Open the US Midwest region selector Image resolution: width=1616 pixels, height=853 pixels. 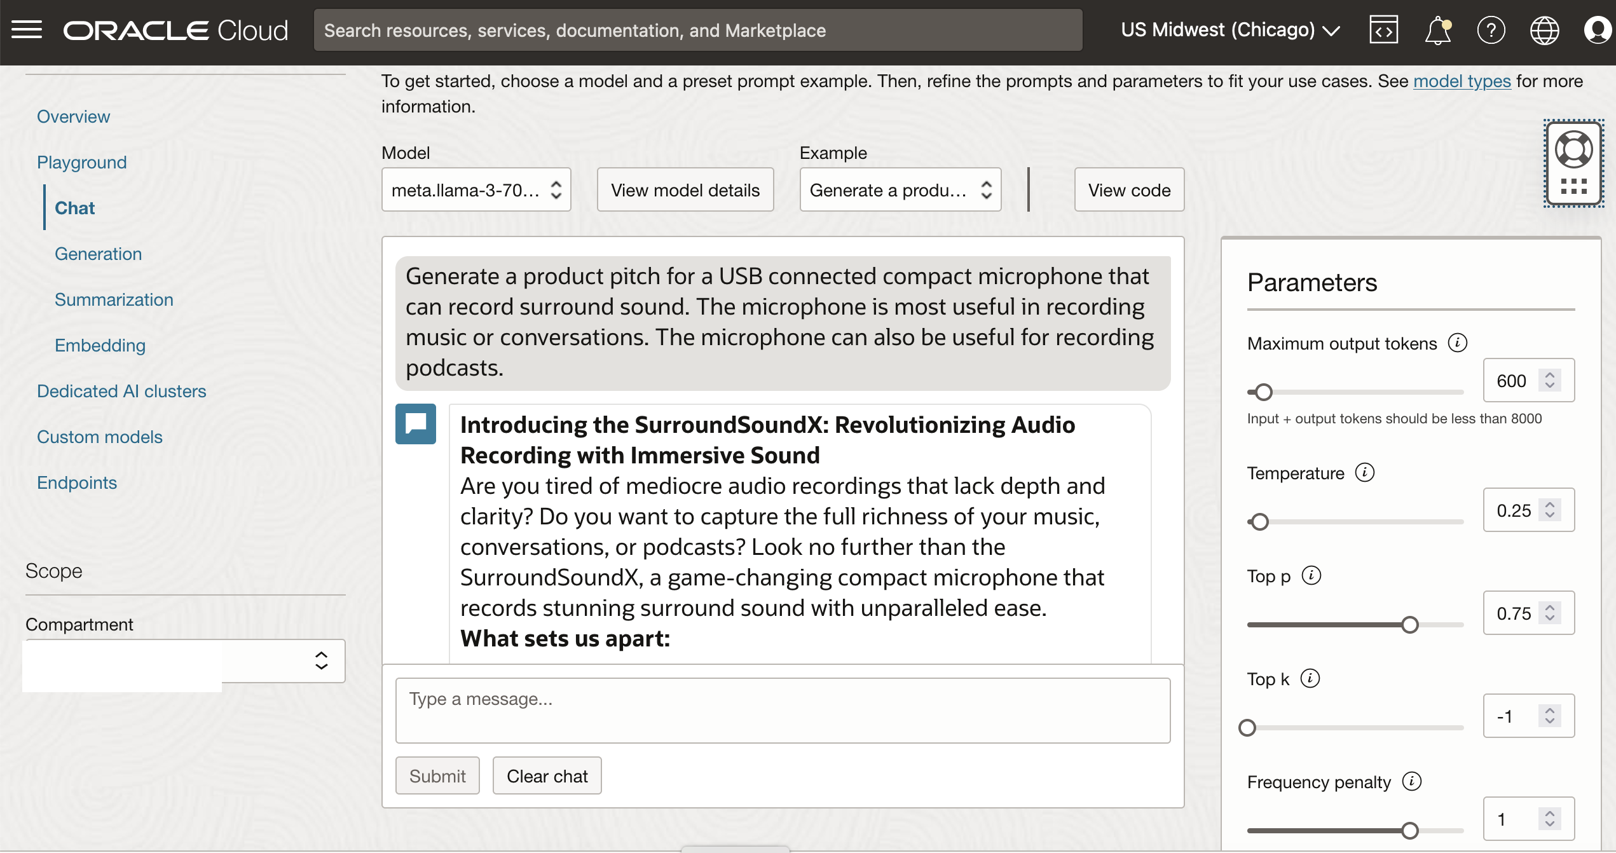click(1230, 30)
